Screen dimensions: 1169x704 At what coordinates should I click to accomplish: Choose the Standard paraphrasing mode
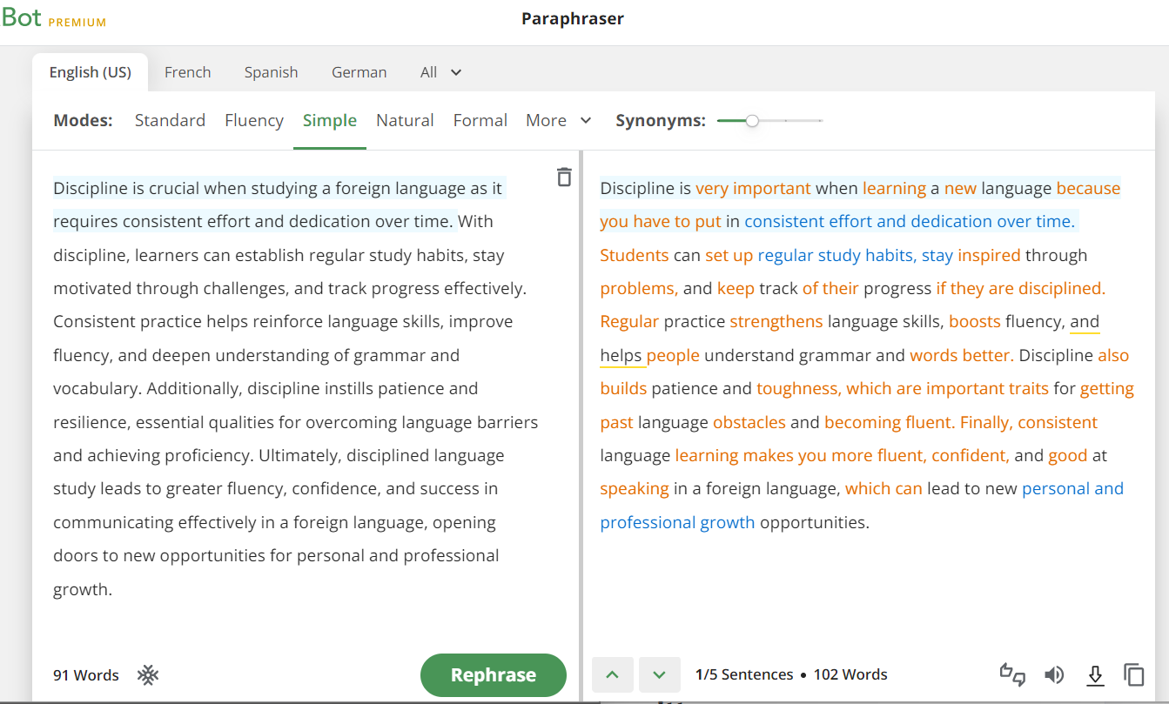(170, 120)
